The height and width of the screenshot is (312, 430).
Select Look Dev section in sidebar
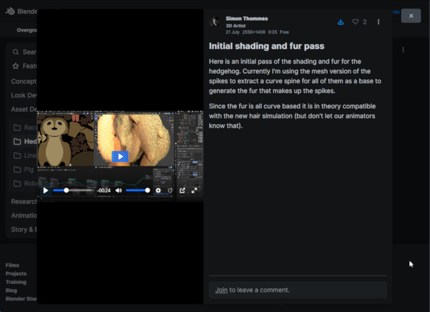coord(24,95)
